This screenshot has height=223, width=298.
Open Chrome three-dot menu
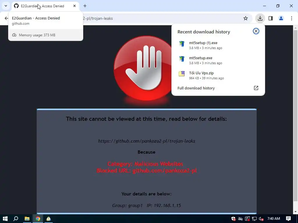coord(291,18)
